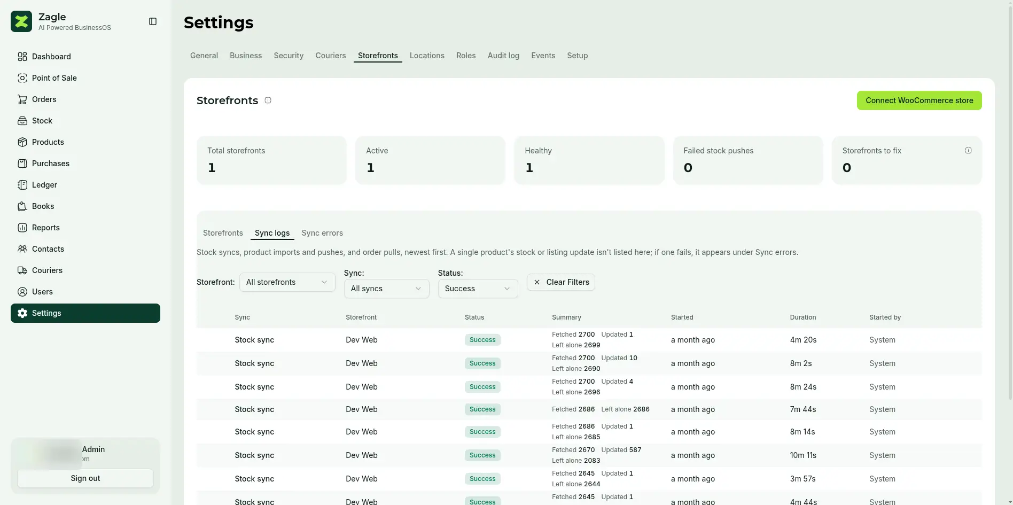The image size is (1013, 505).
Task: Switch to the Security tab
Action: pos(289,56)
